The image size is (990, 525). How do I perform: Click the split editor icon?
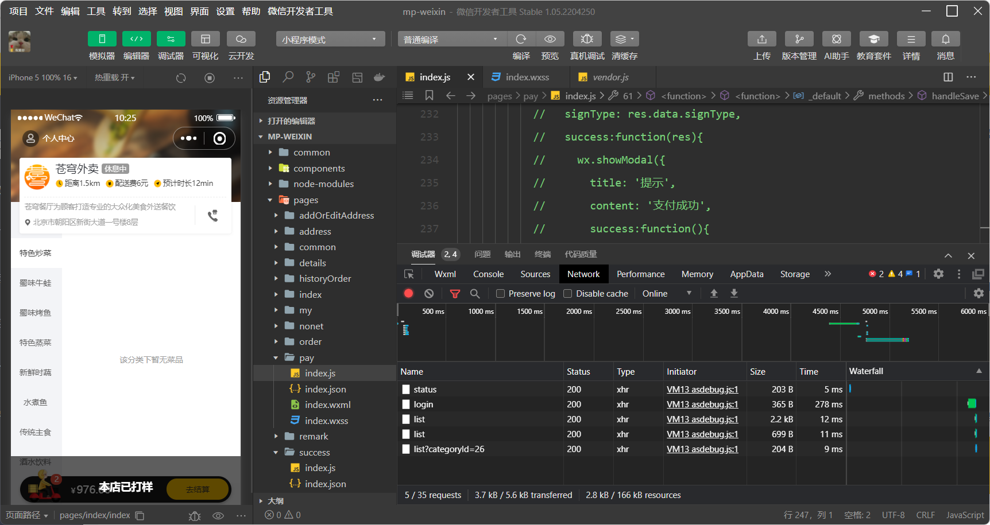[x=948, y=77]
